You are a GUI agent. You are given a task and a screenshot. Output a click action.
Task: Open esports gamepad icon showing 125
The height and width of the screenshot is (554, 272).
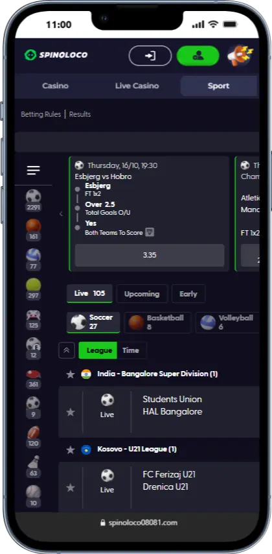click(x=33, y=319)
